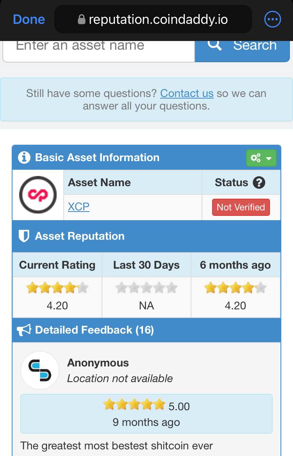The height and width of the screenshot is (456, 293).
Task: Tap the reputation.coindaddy.io address bar
Action: point(153,19)
